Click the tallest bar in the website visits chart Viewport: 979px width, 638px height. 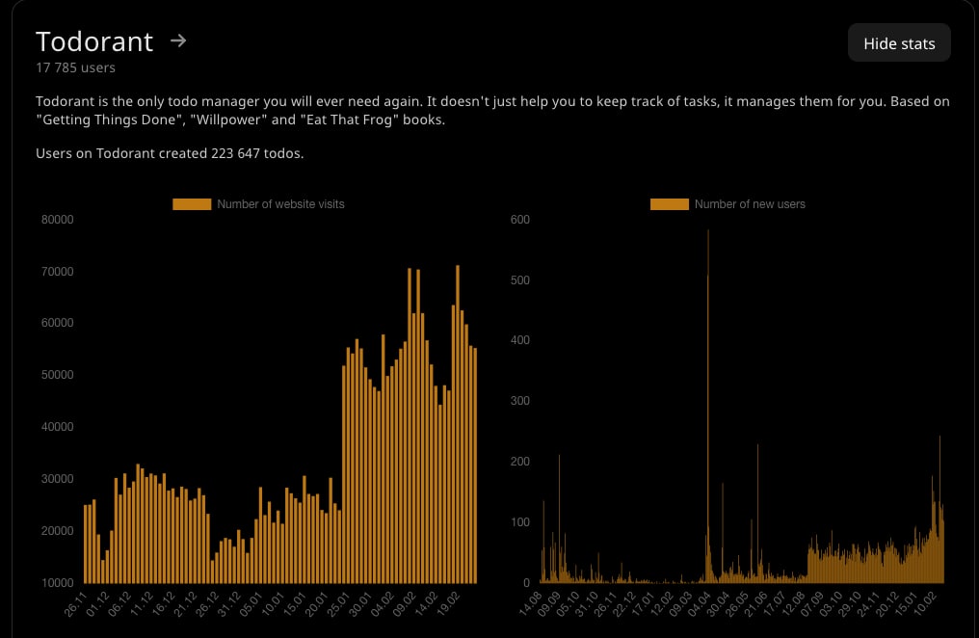point(458,424)
